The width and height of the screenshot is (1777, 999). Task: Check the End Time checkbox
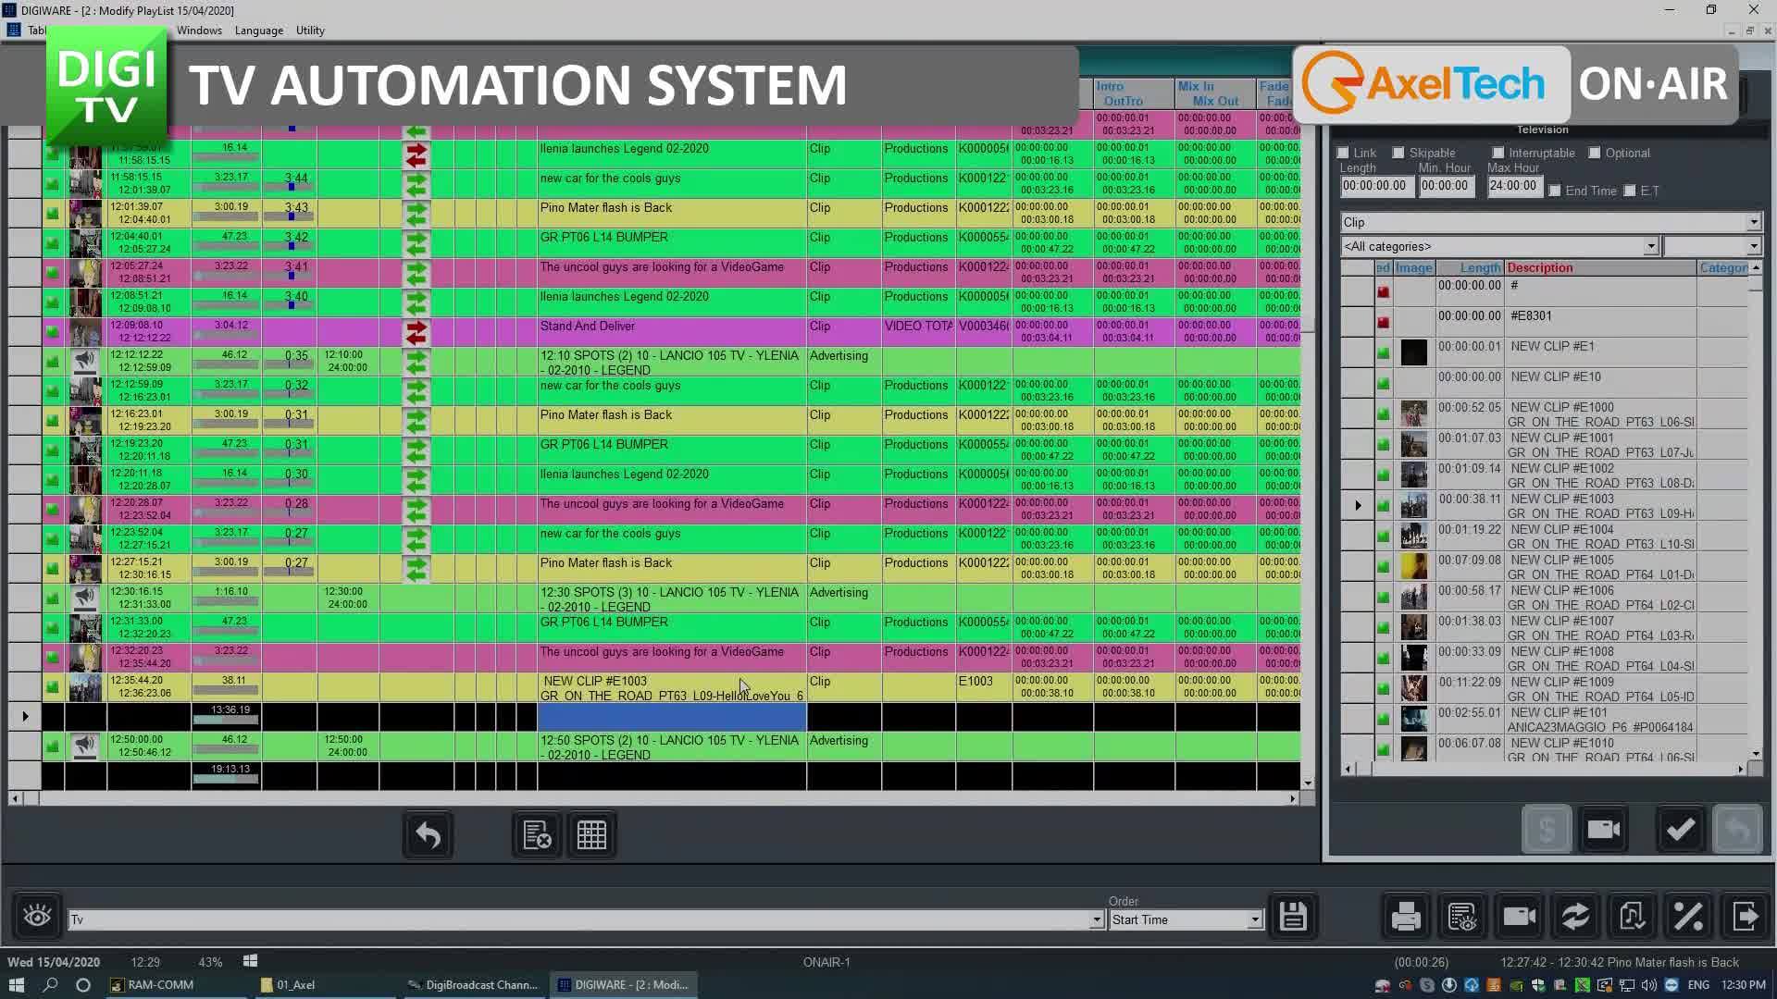(1555, 191)
